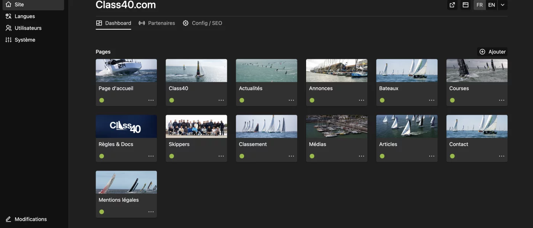Switch language to FR
Viewport: 533px width, 228px height.
click(480, 5)
